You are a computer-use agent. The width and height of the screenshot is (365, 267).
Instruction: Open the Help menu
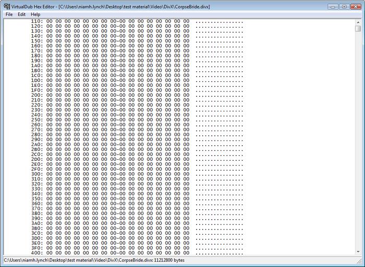(x=35, y=15)
